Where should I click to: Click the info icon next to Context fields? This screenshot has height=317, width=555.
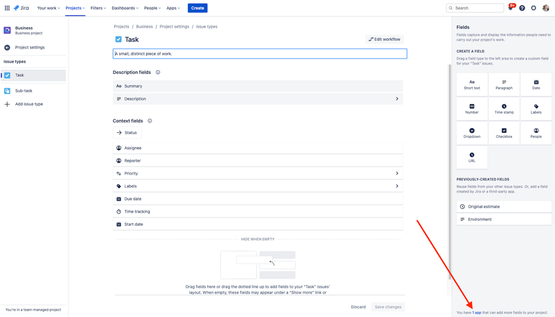pyautogui.click(x=150, y=121)
